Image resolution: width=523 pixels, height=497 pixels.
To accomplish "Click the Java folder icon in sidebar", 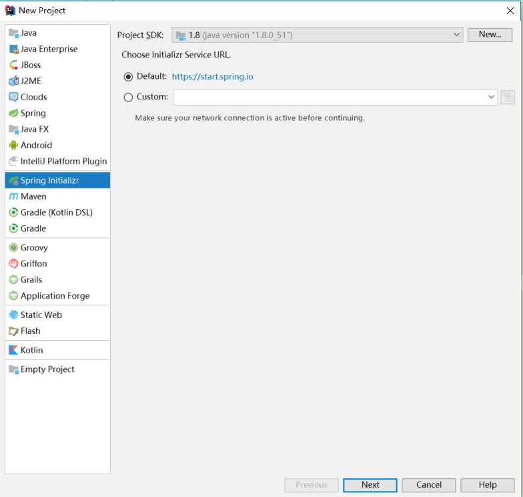I will [13, 33].
